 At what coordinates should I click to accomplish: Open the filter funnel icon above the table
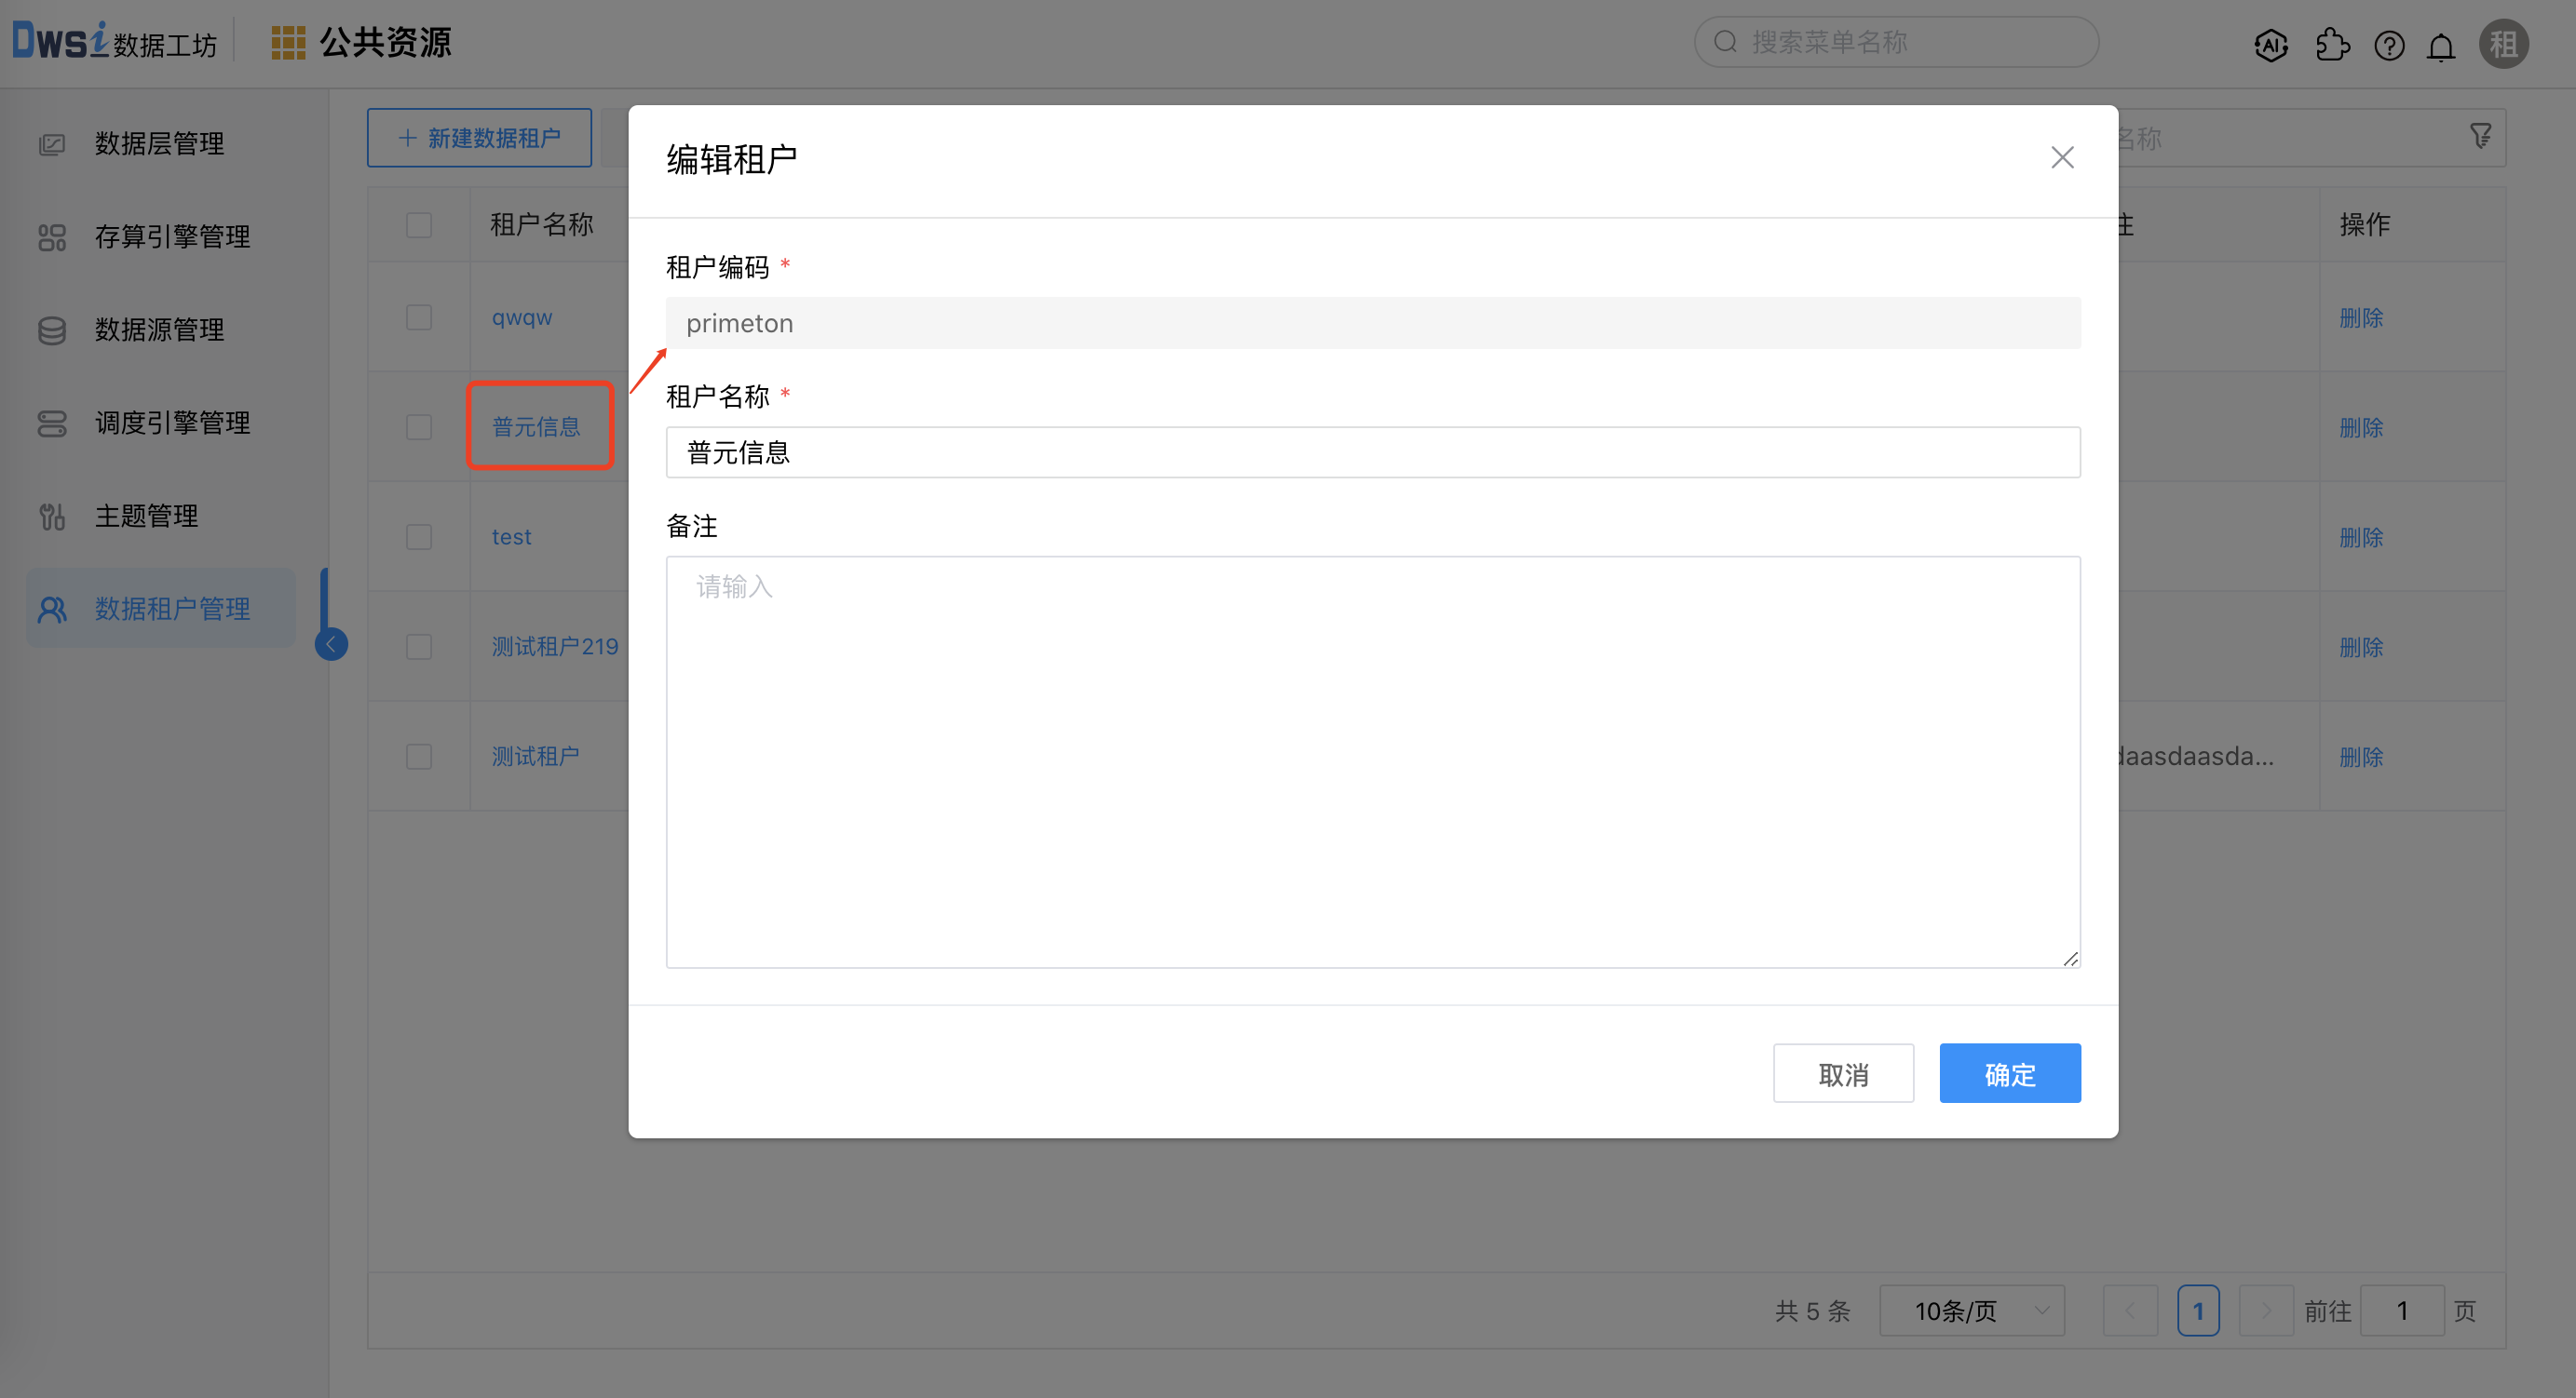(2481, 136)
